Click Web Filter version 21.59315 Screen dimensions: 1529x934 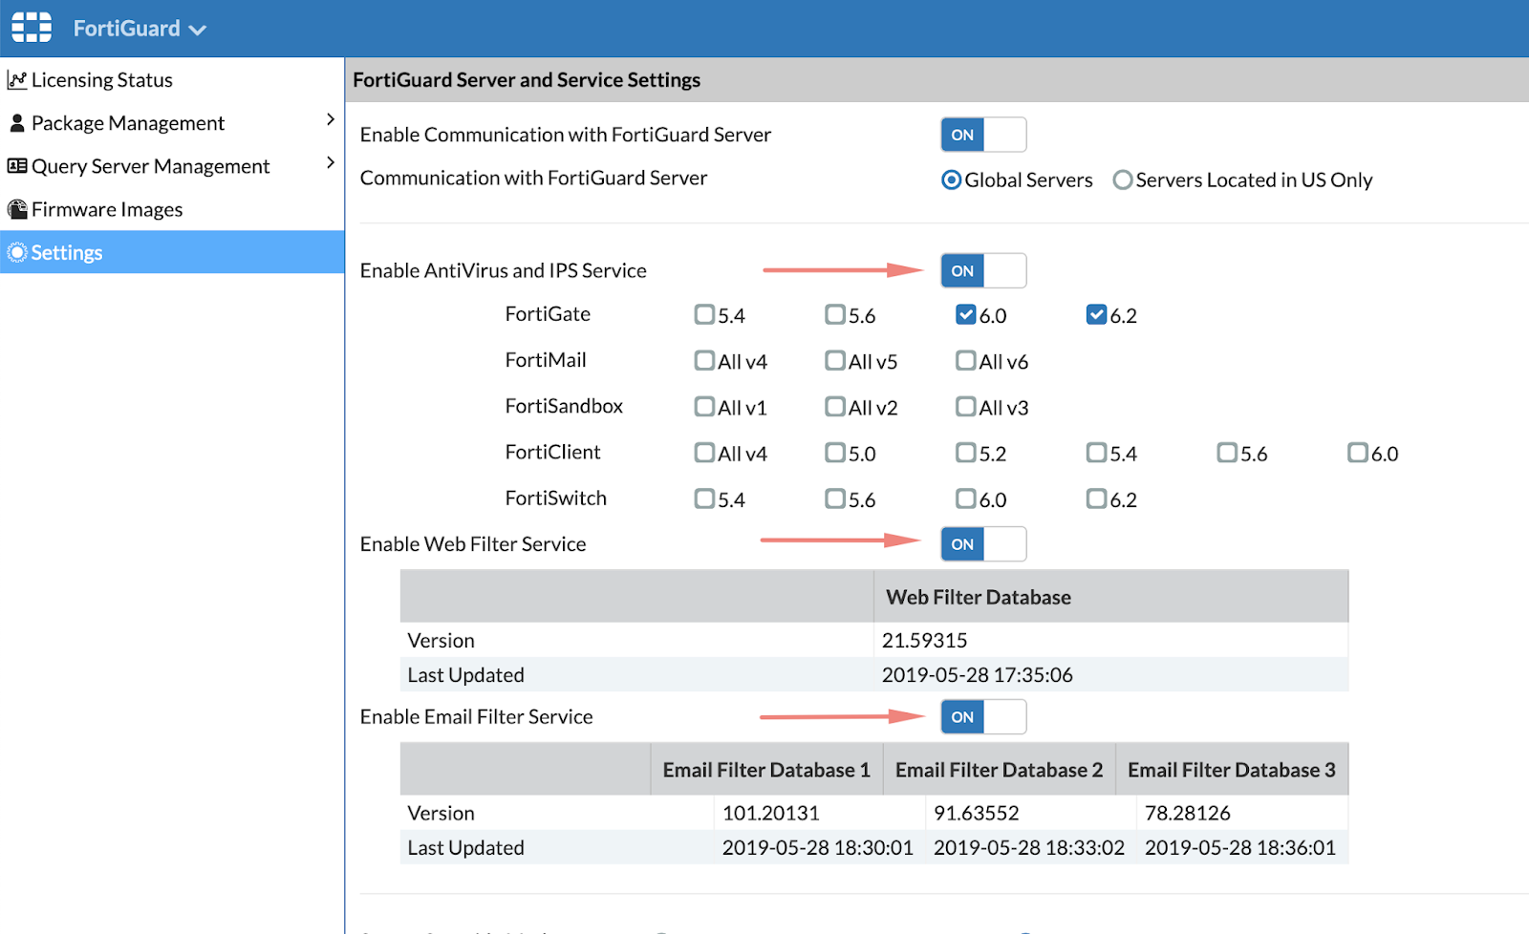pos(925,640)
